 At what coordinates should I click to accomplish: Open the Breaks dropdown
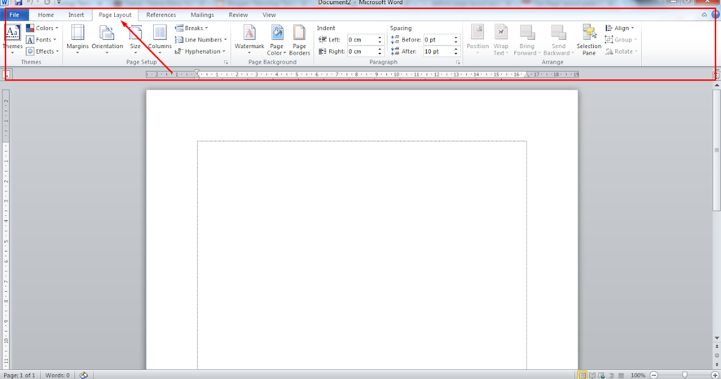pyautogui.click(x=191, y=27)
